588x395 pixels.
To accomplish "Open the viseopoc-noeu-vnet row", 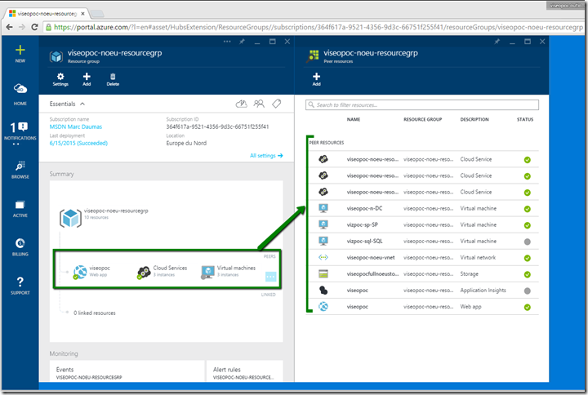I will 424,257.
